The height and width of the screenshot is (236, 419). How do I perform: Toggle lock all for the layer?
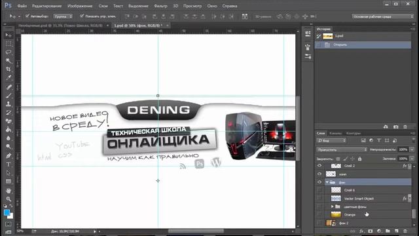(x=359, y=159)
